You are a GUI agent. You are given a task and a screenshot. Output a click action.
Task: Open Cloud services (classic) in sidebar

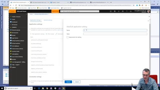click(x=16, y=49)
